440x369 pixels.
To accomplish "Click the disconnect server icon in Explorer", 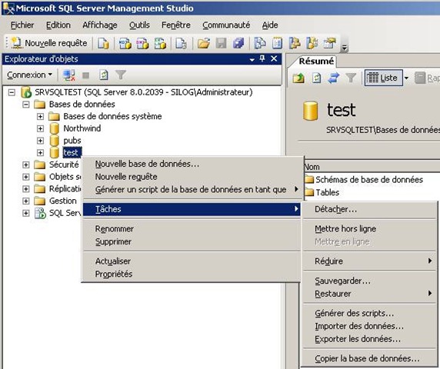I will 68,75.
